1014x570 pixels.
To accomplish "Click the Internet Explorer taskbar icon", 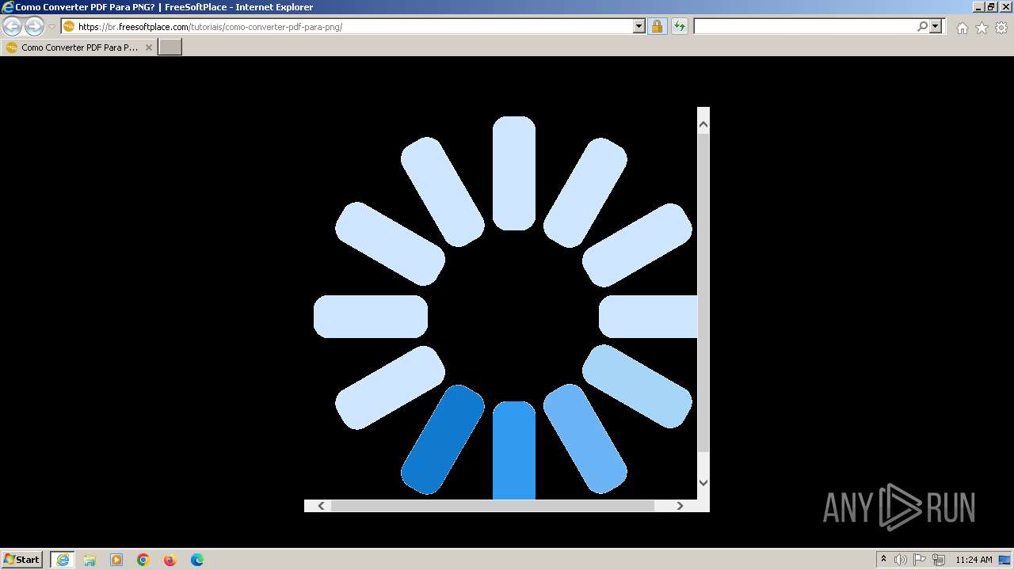I will pos(62,560).
